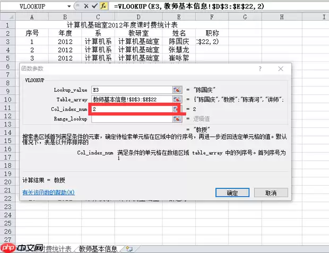Click into the empty Range_lookup field
The image size is (329, 253).
[x=132, y=119]
